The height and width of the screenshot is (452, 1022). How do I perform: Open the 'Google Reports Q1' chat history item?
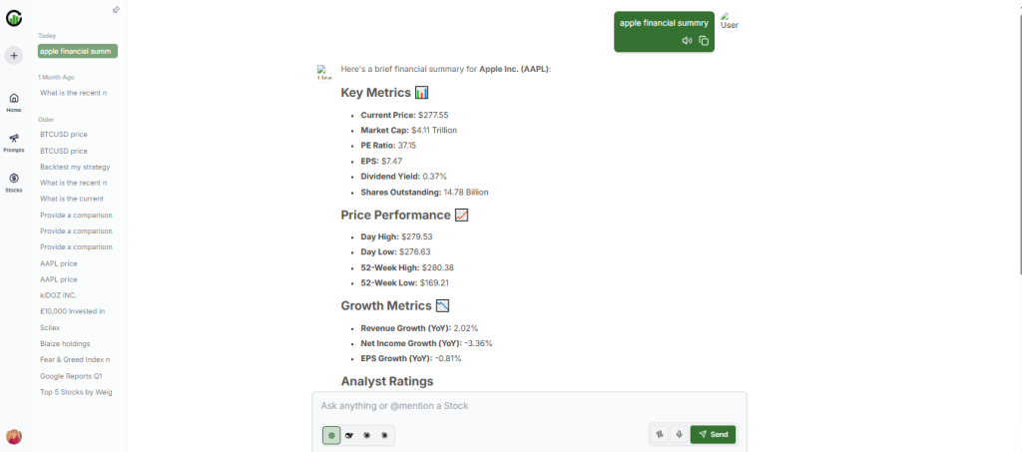[x=71, y=376]
